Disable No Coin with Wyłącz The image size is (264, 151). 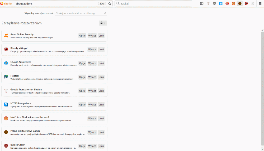[92, 118]
